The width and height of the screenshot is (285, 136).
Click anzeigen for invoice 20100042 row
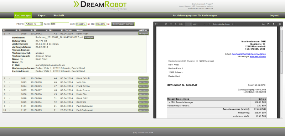(144, 33)
